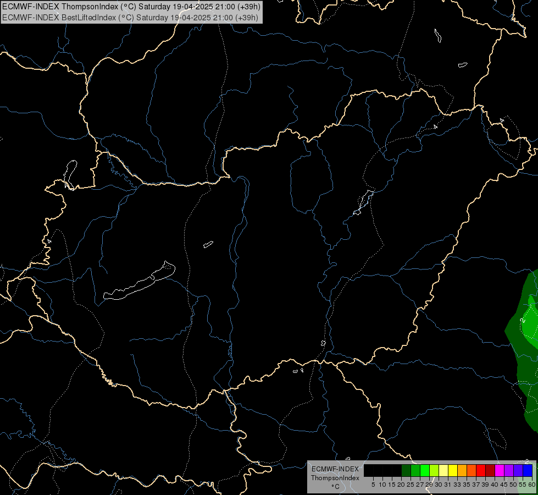Click the indigo 50–55 legend swatch
Viewport: 538px width, 495px height.
click(518, 470)
